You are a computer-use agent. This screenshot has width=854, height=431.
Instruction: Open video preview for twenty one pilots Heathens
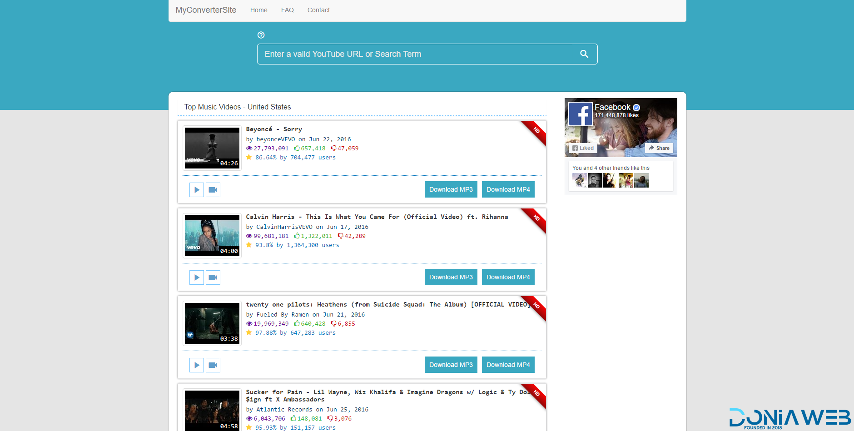point(213,365)
